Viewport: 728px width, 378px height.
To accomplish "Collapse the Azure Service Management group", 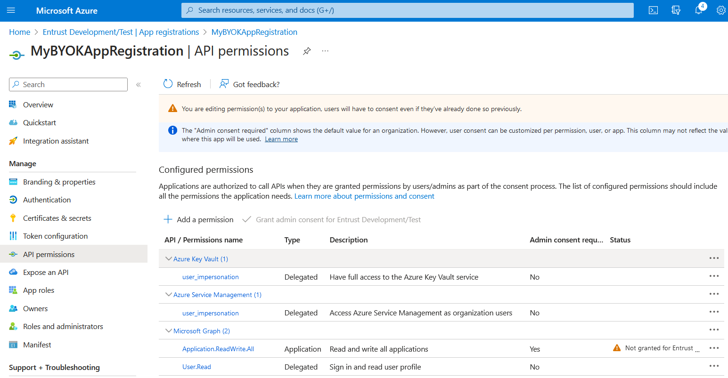I will pos(169,294).
